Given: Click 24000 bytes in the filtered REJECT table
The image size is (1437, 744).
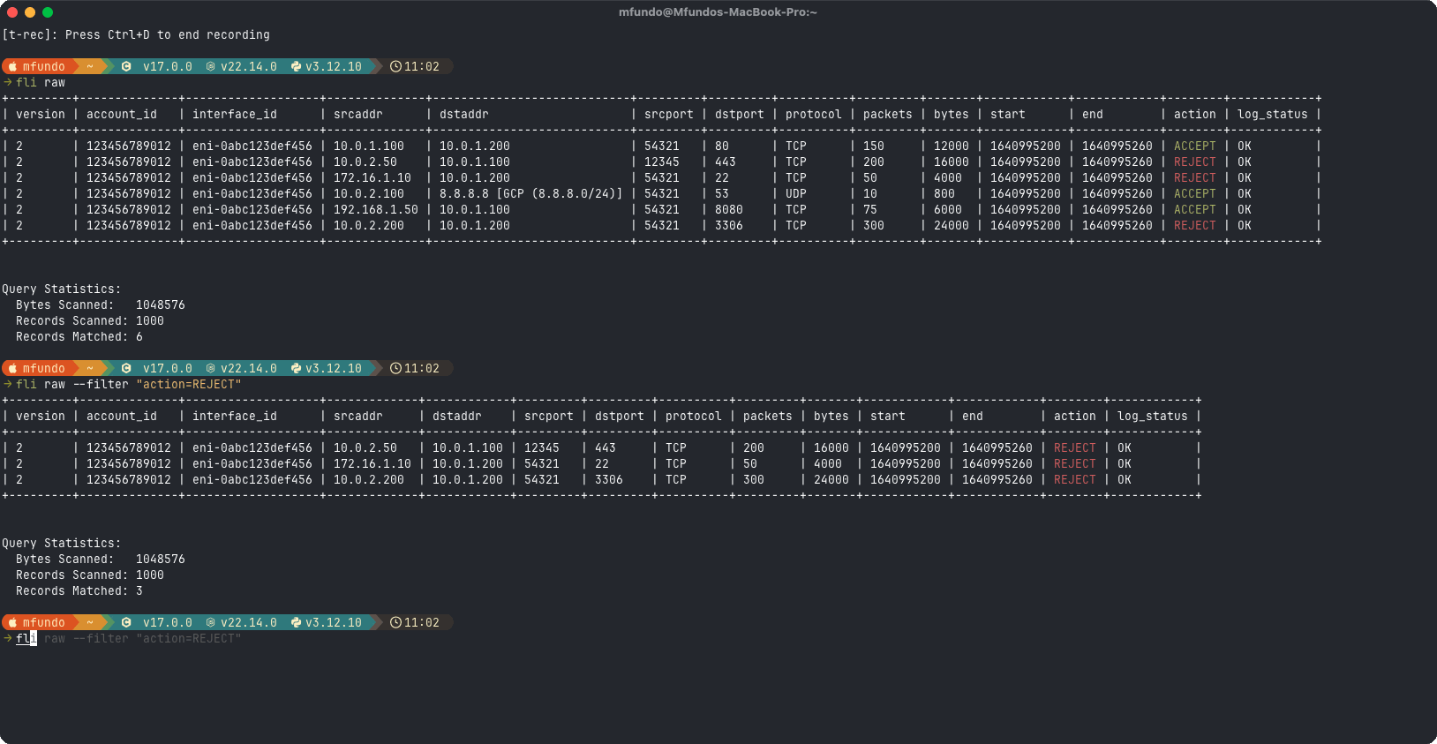Looking at the screenshot, I should point(831,479).
